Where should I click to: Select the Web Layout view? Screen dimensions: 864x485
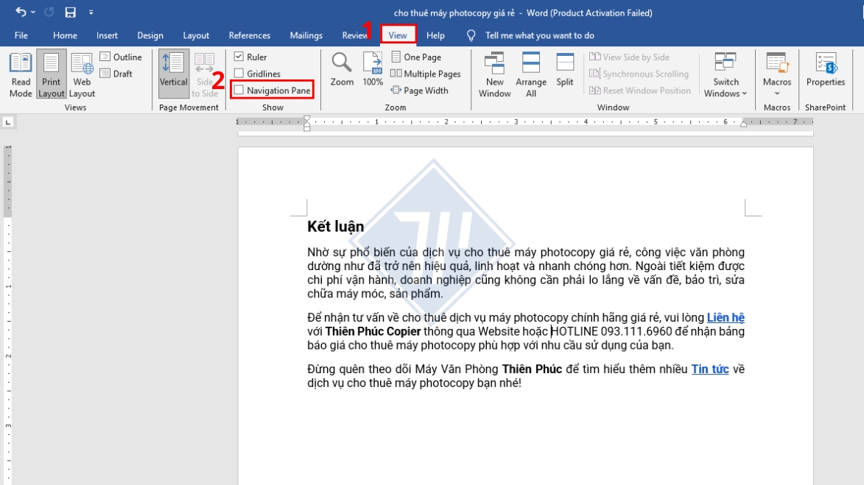[x=82, y=73]
